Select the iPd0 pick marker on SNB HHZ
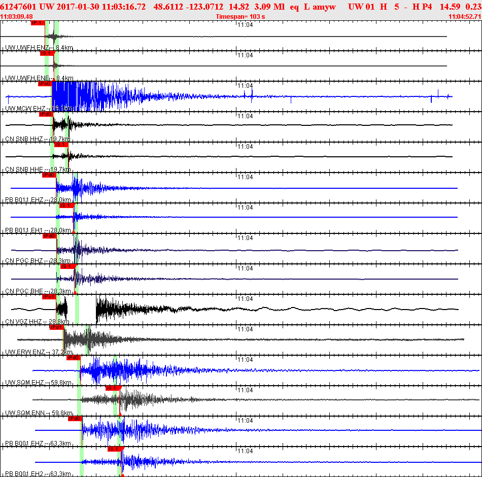This screenshot has width=482, height=477. pyautogui.click(x=46, y=114)
